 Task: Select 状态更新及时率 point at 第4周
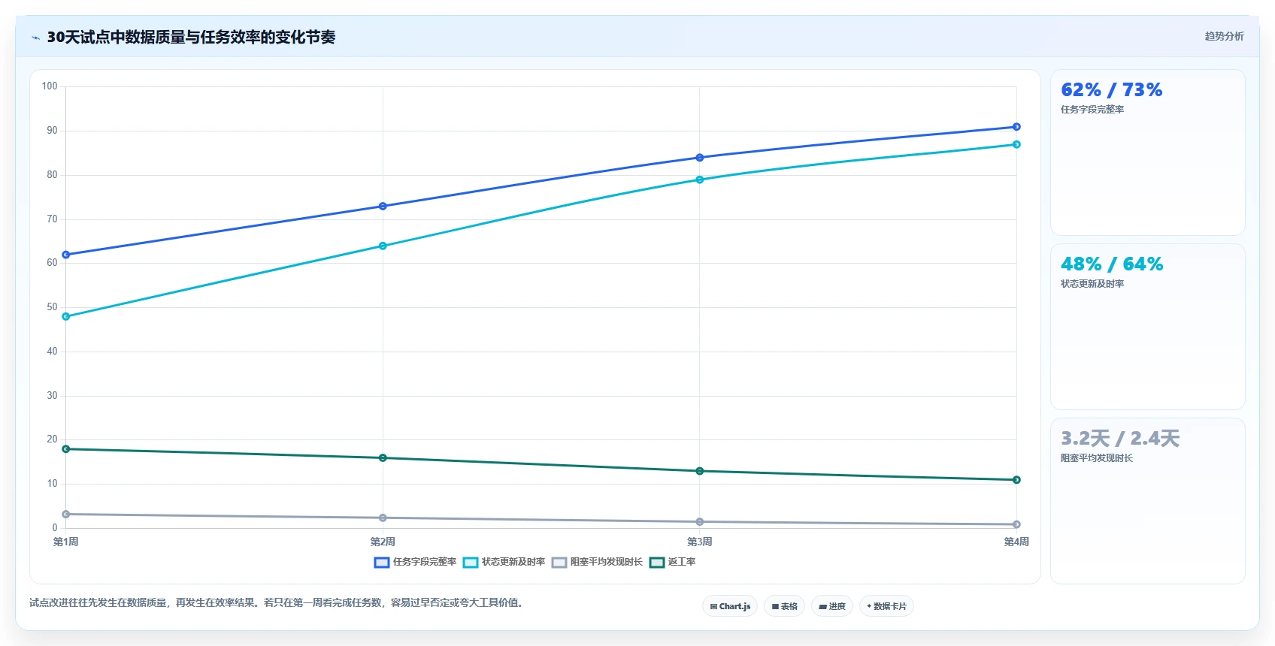pyautogui.click(x=1016, y=144)
